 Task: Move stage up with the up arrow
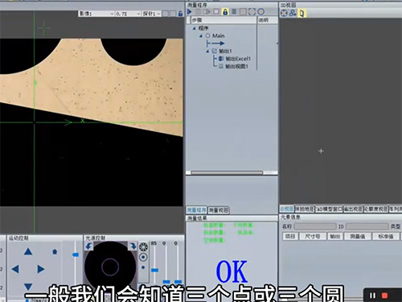click(28, 251)
